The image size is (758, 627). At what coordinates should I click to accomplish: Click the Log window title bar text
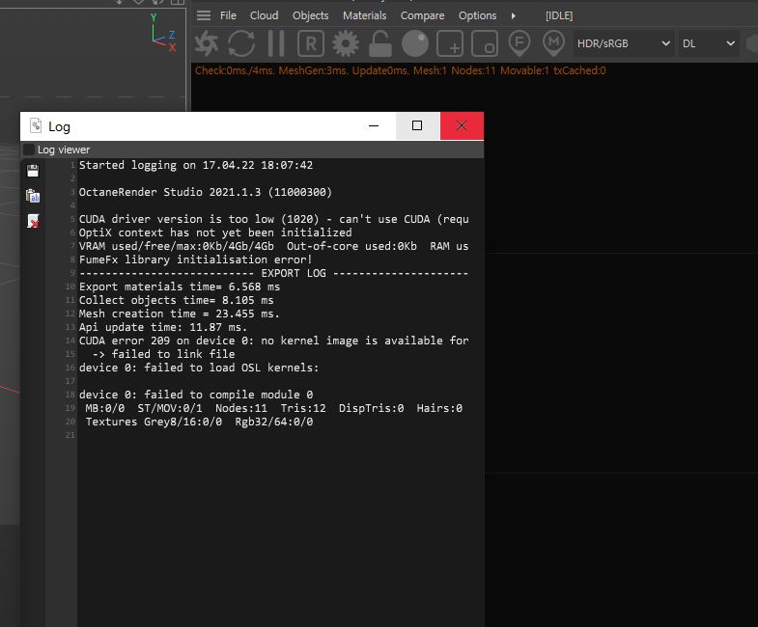pos(60,126)
